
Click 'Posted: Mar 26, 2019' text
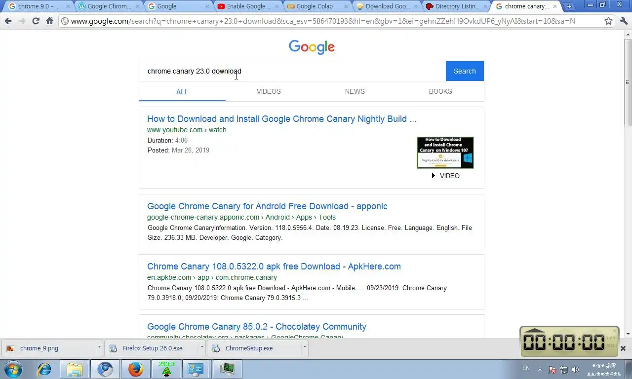tap(178, 150)
